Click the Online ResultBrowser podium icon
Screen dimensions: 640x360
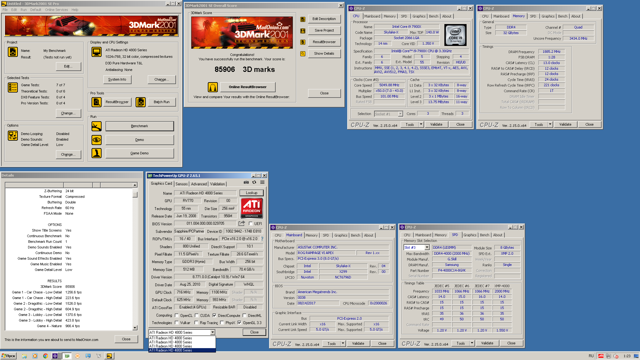[213, 87]
